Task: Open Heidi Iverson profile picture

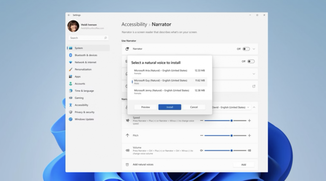Action: (x=73, y=26)
